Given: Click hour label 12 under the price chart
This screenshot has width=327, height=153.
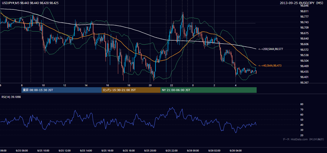Looking at the screenshot, I should 64,85.
